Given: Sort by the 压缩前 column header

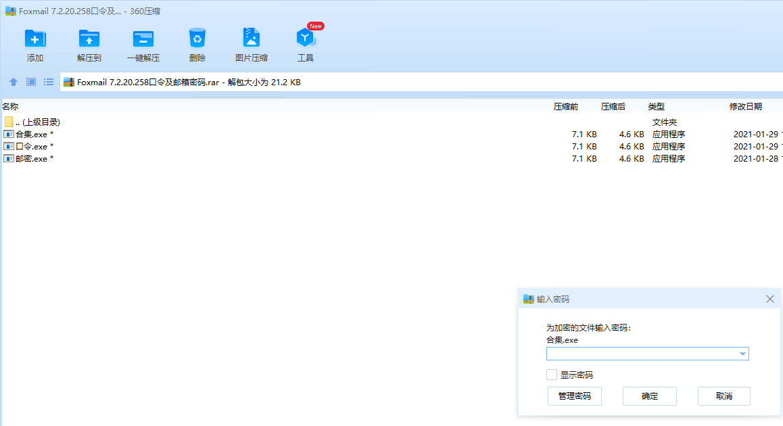Looking at the screenshot, I should click(566, 106).
